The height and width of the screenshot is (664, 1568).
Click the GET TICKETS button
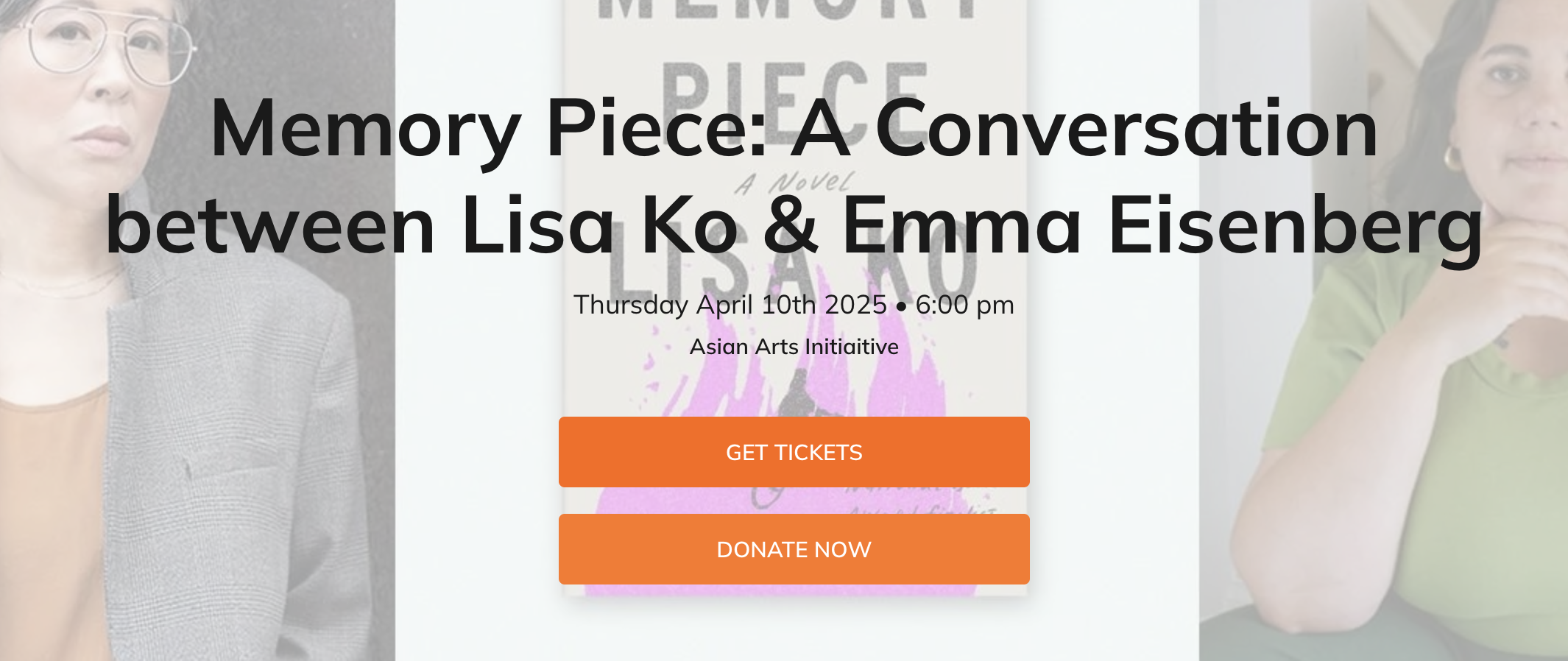[x=794, y=452]
